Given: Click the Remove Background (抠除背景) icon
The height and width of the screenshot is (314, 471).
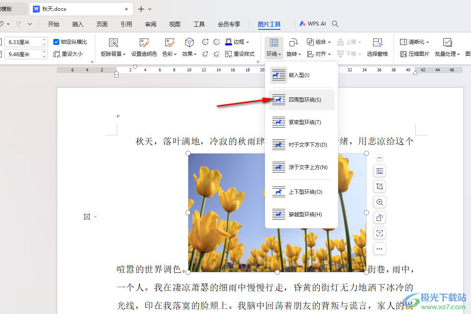Looking at the screenshot, I should (x=113, y=43).
